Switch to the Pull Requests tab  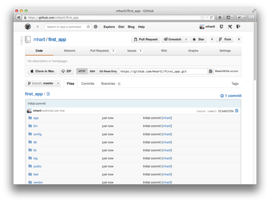point(103,51)
